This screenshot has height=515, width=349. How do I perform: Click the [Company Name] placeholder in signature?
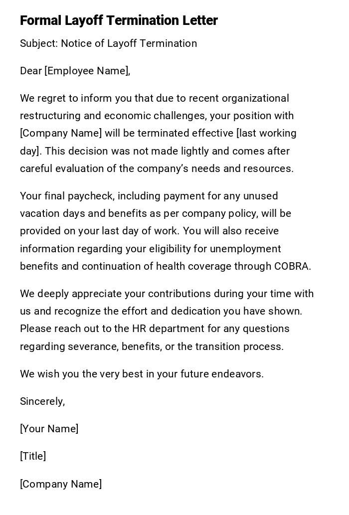click(61, 484)
